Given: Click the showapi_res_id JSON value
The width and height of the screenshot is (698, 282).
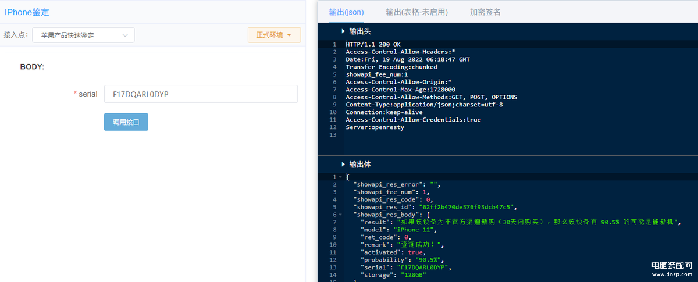Looking at the screenshot, I should point(467,207).
